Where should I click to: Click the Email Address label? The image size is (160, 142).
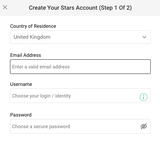tap(25, 55)
